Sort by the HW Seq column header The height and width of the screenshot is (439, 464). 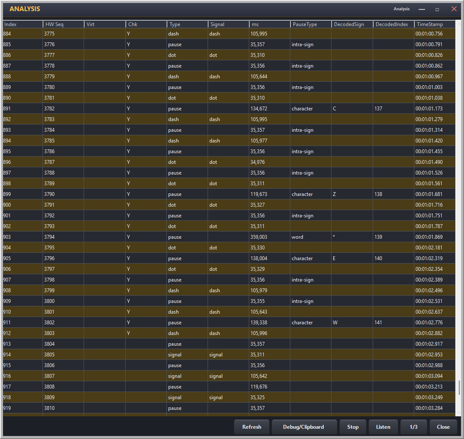(63, 24)
